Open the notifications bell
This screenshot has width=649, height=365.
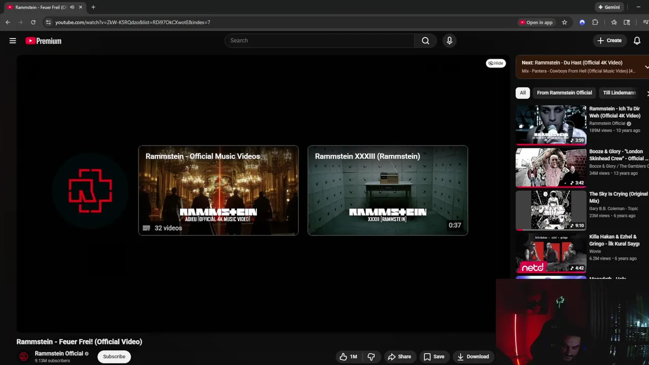pos(637,41)
